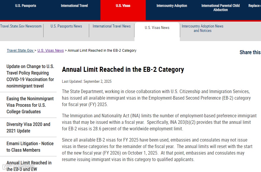This screenshot has width=261, height=172.
Task: Click the article heading Annual Limit Reached in the EB-2 Category
Action: [123, 69]
